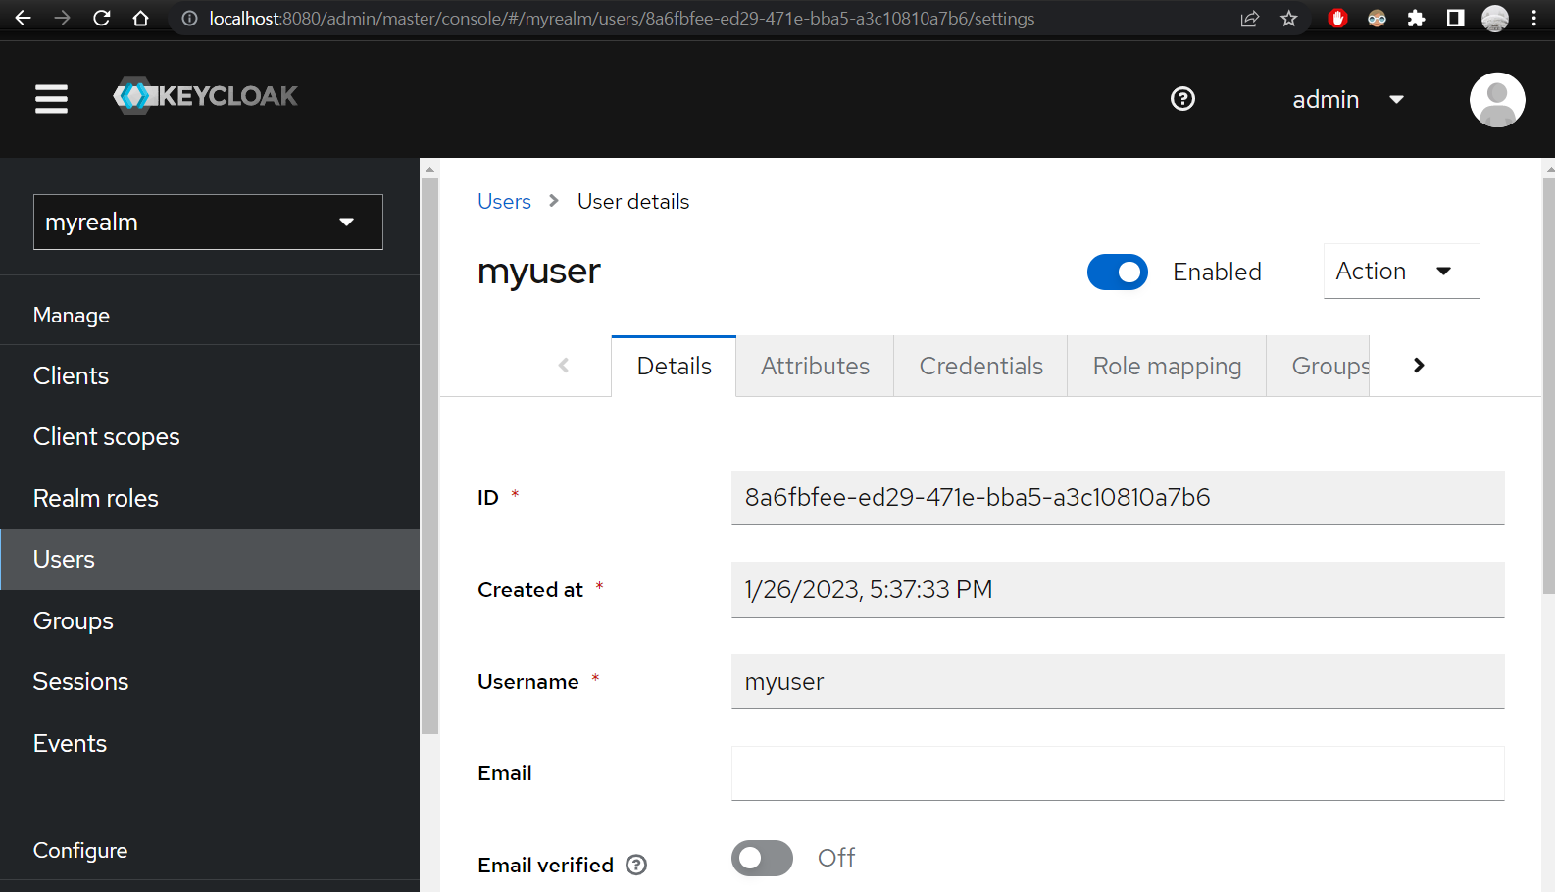
Task: Focus the Email input field
Action: (1118, 773)
